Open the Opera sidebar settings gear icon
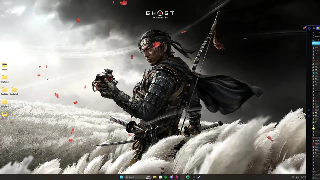This screenshot has width=320, height=180. click(309, 116)
